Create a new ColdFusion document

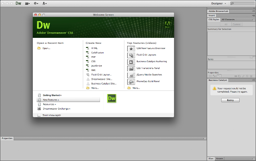(98, 53)
